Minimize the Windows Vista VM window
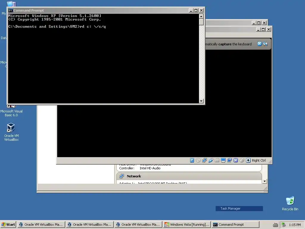 [x=258, y=29]
